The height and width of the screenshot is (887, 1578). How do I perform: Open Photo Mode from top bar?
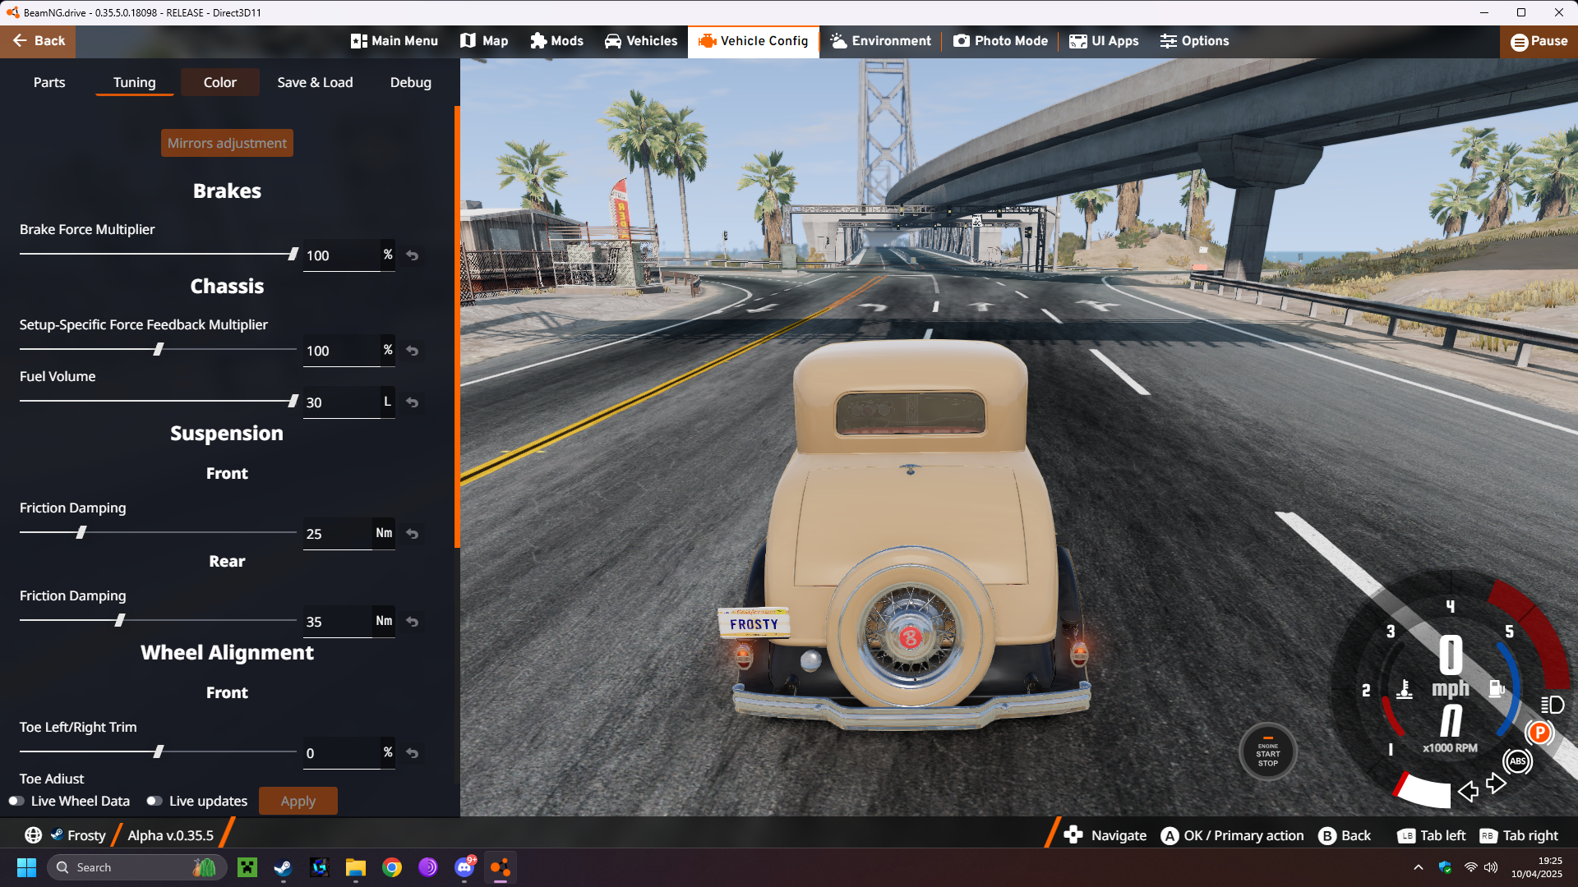tap(1000, 41)
